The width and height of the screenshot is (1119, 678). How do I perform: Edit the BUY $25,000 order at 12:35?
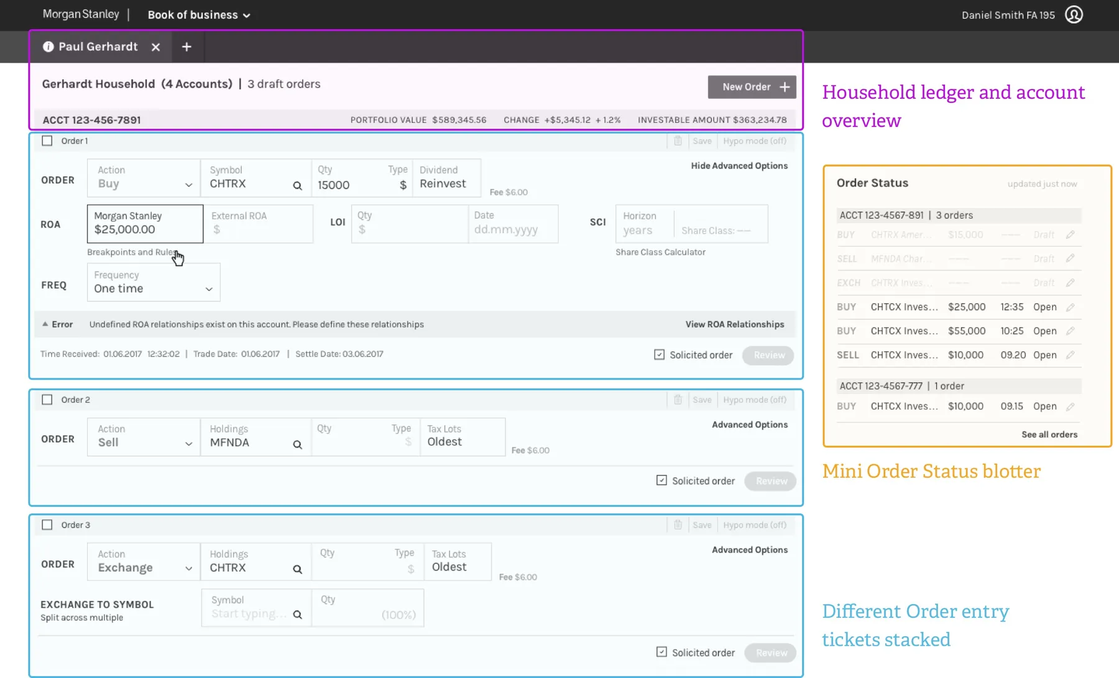(1070, 307)
